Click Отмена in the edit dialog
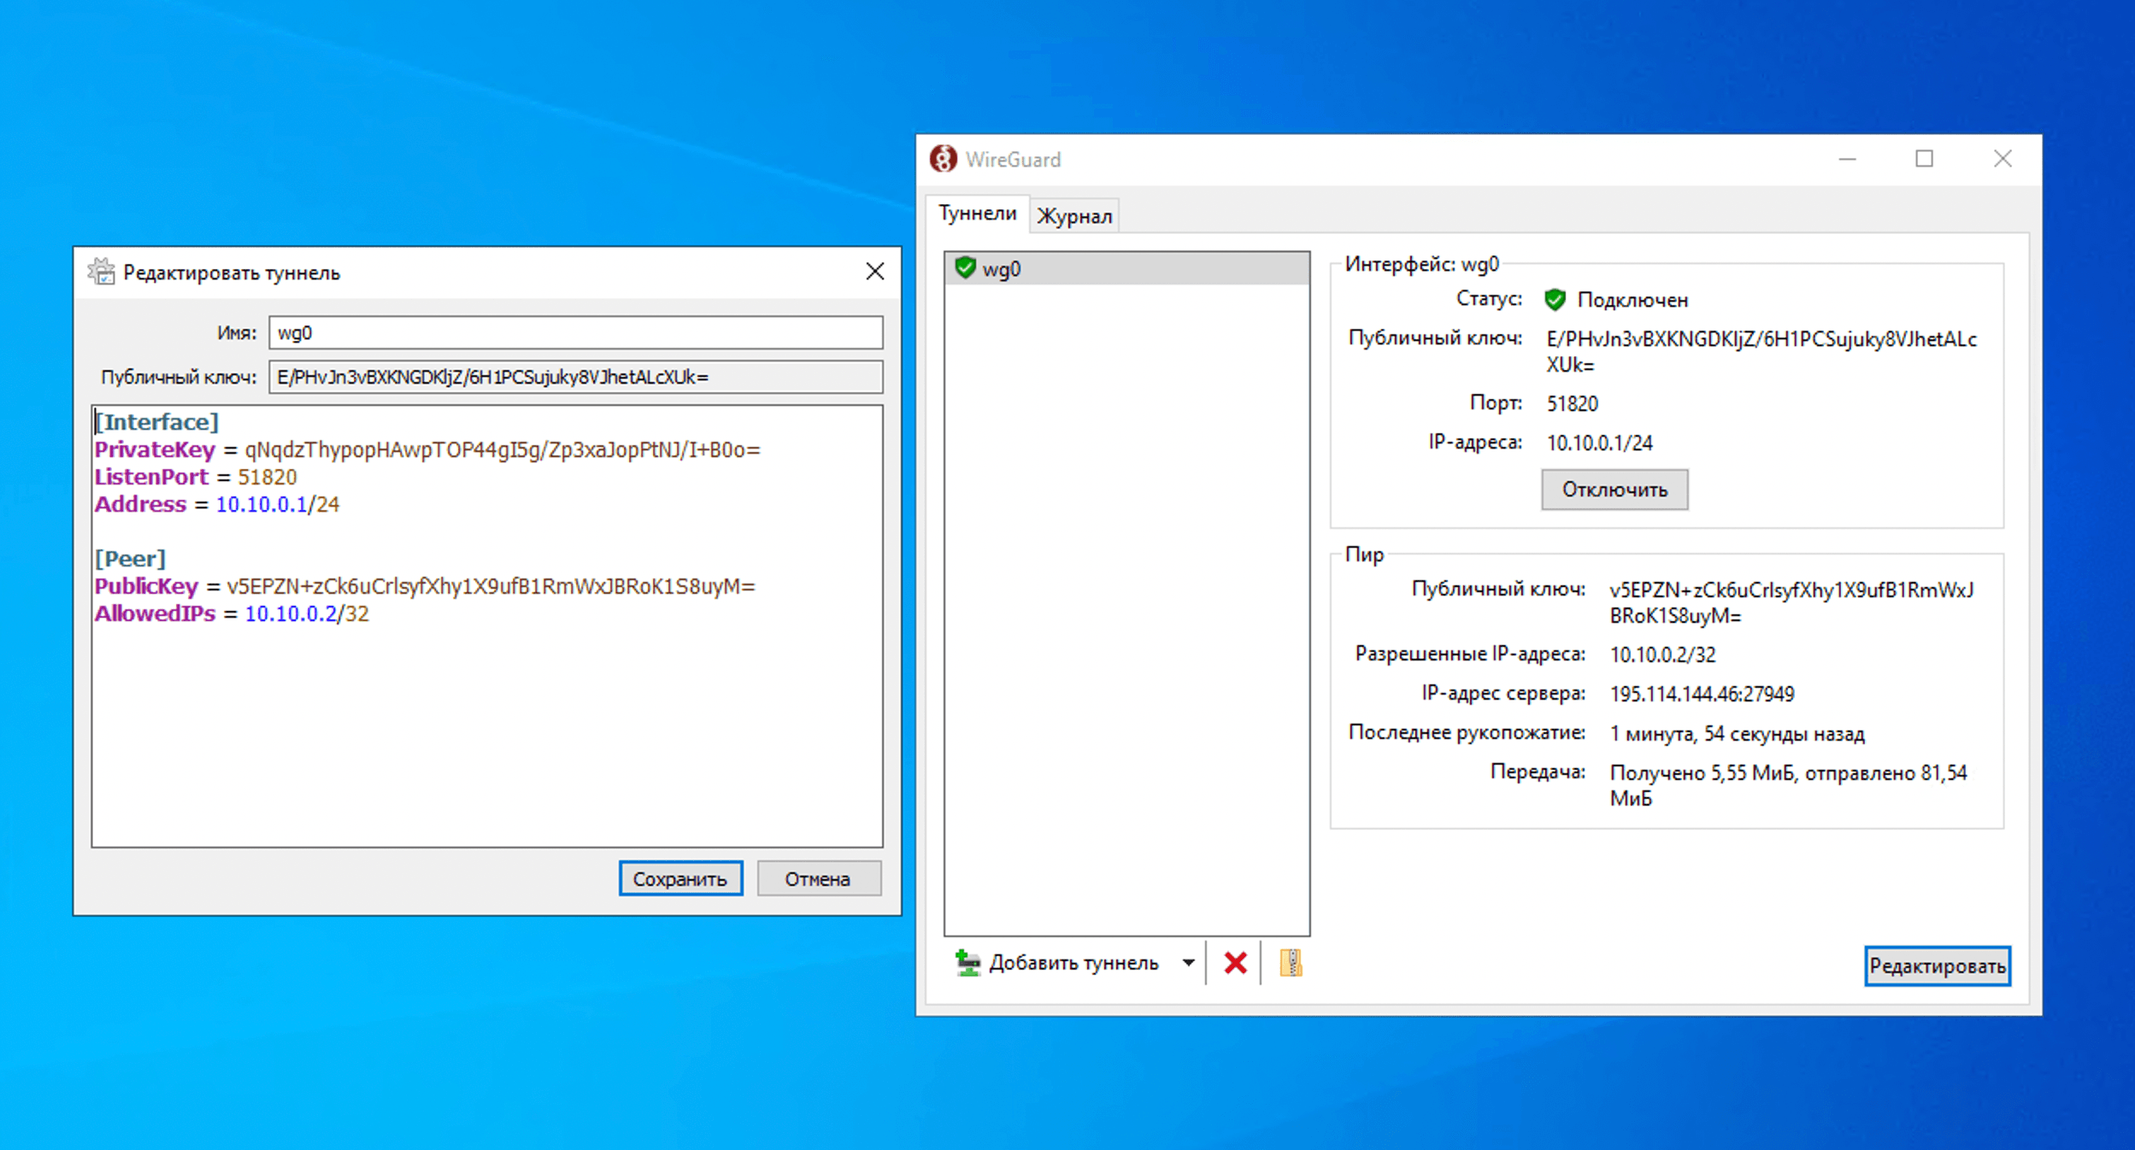 click(818, 878)
